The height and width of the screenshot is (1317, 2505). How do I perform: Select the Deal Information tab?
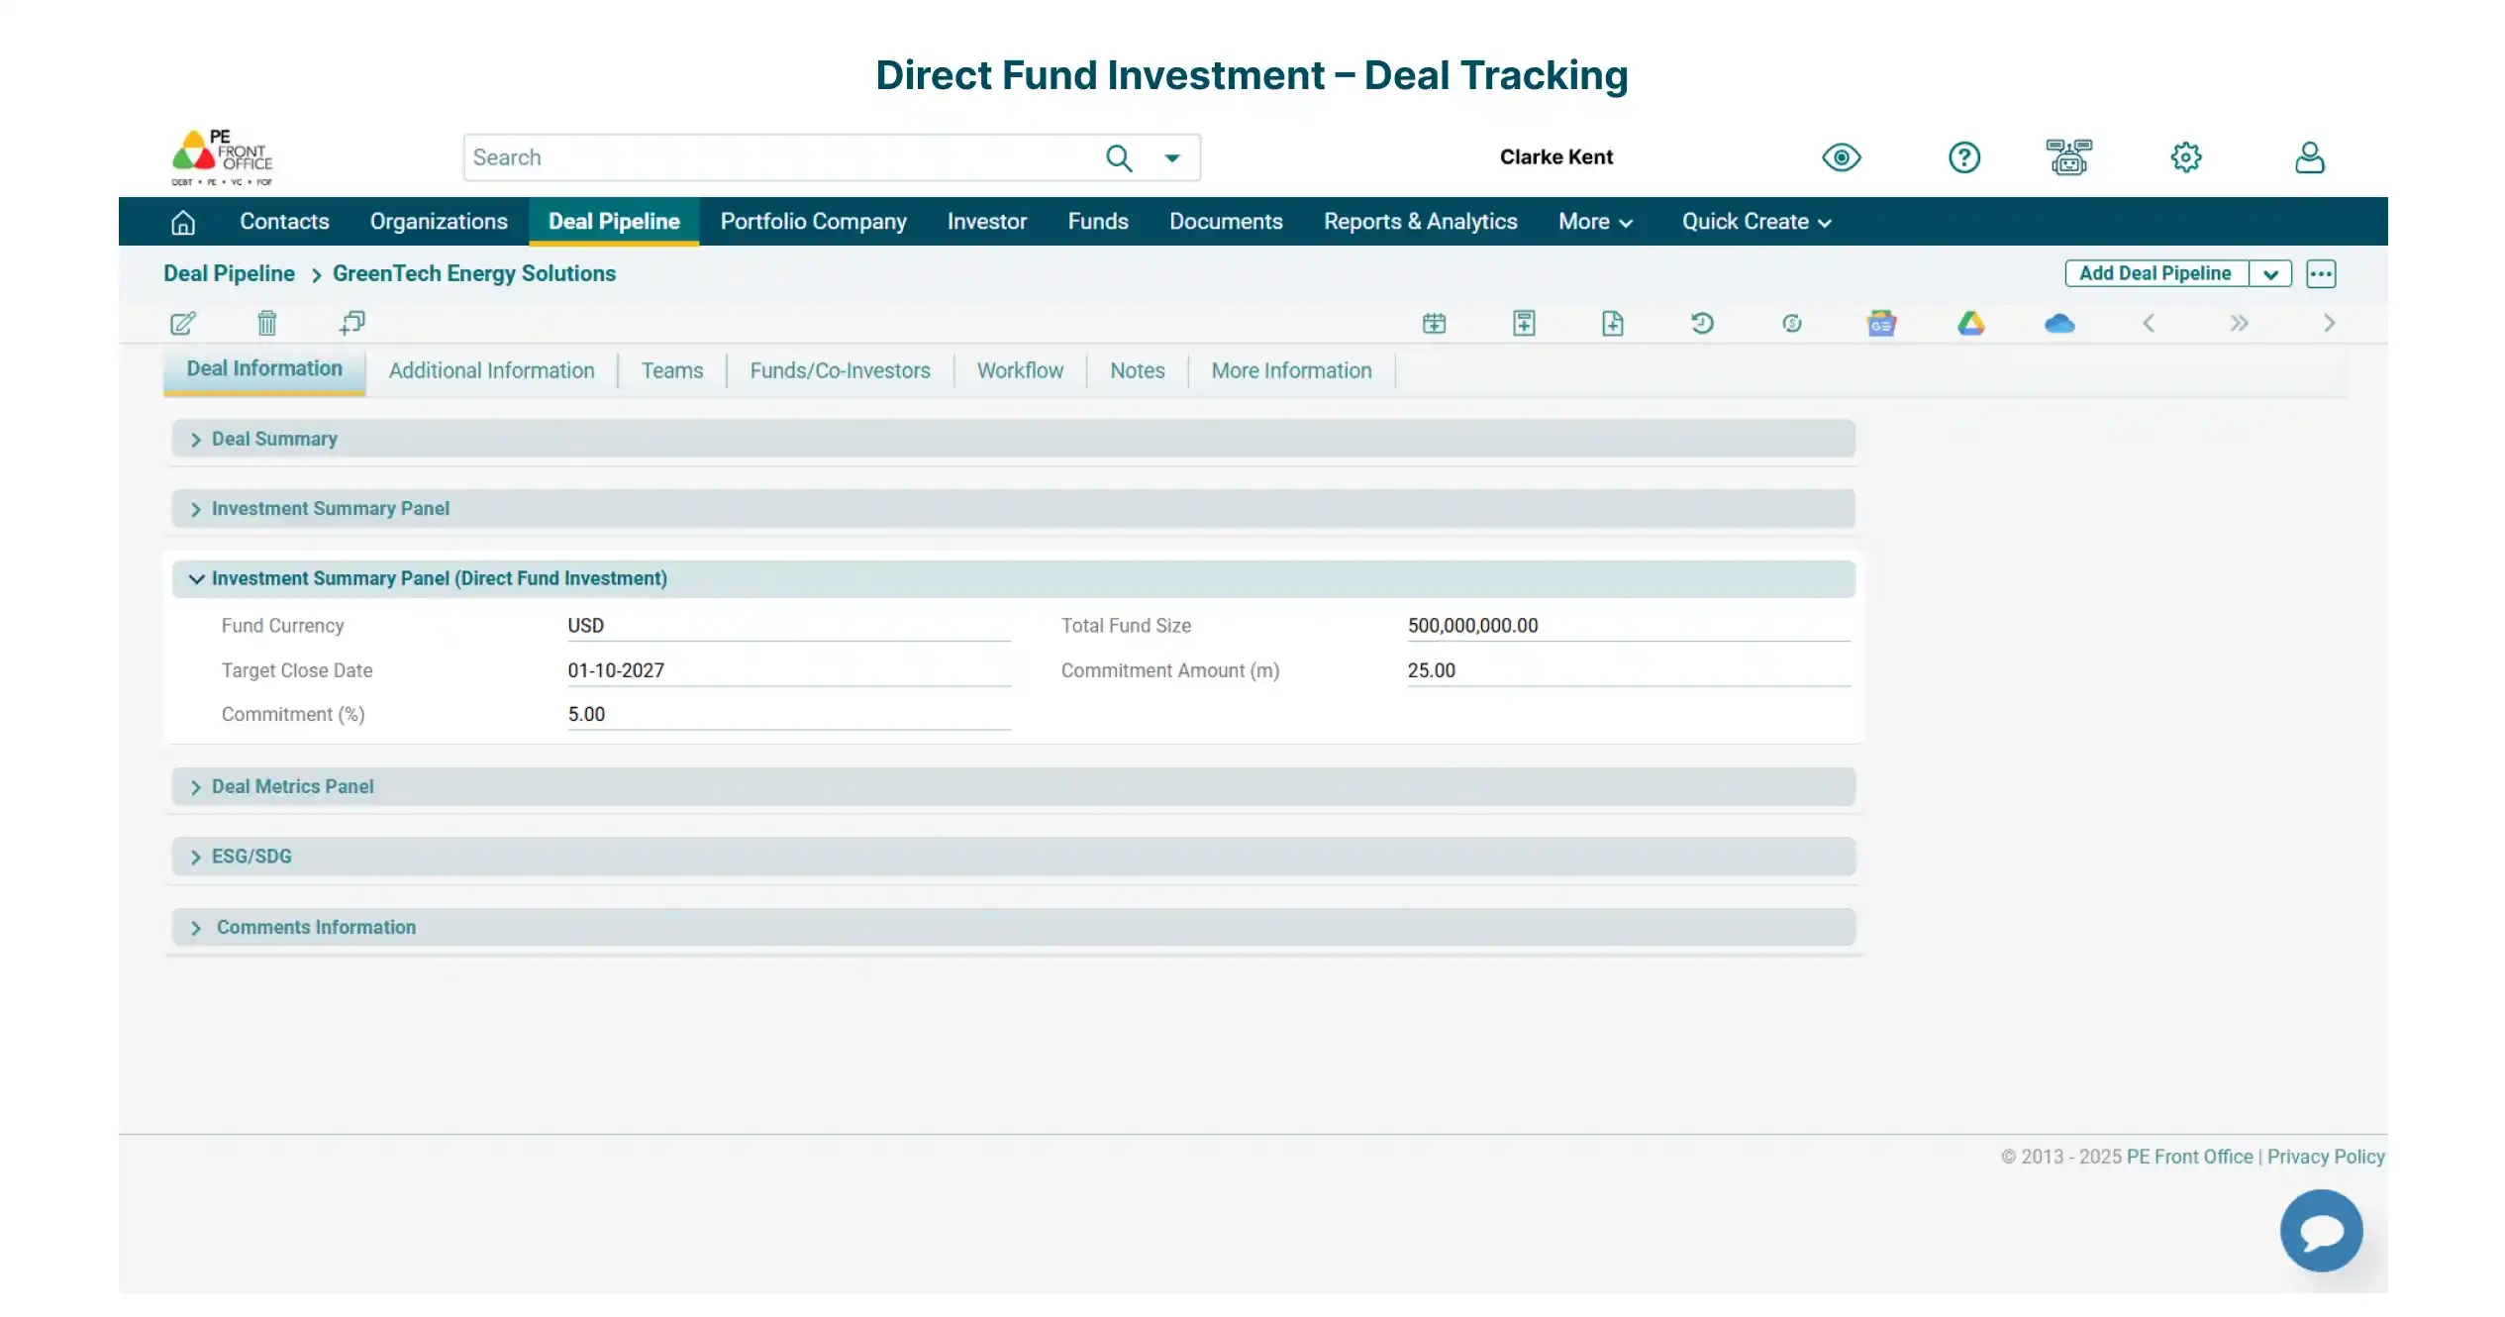click(264, 369)
